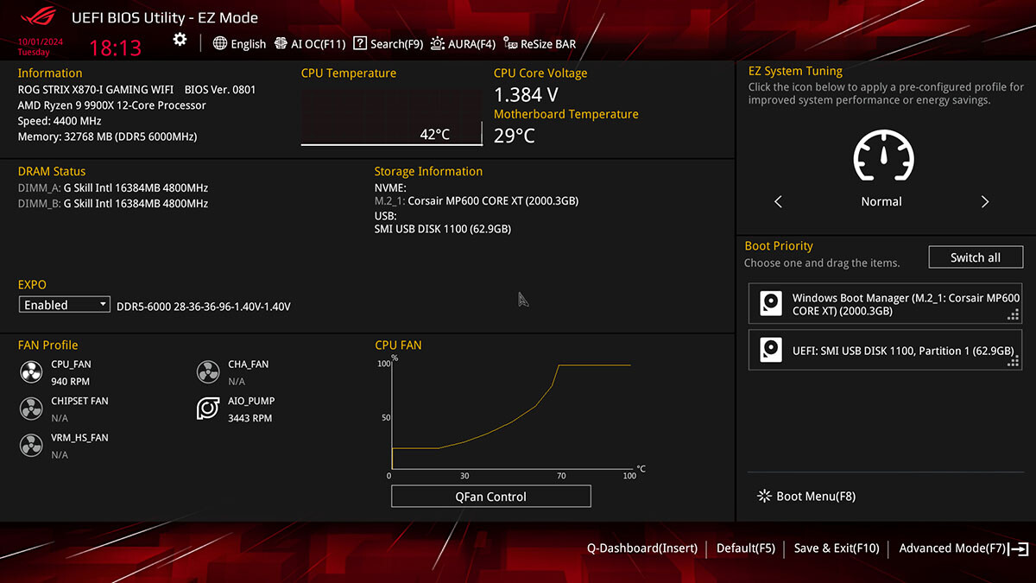1036x583 pixels.
Task: Click DIMM_A G Skill memory row
Action: coord(113,187)
